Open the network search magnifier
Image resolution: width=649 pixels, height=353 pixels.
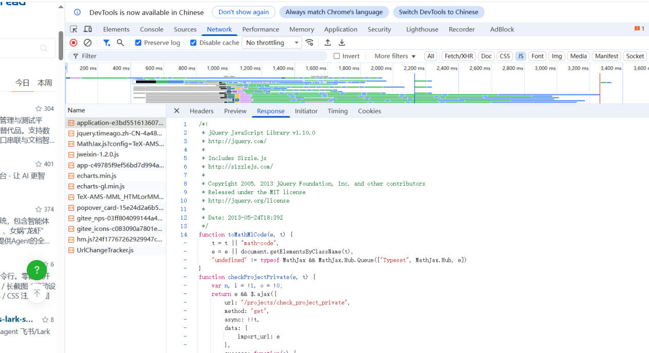120,43
